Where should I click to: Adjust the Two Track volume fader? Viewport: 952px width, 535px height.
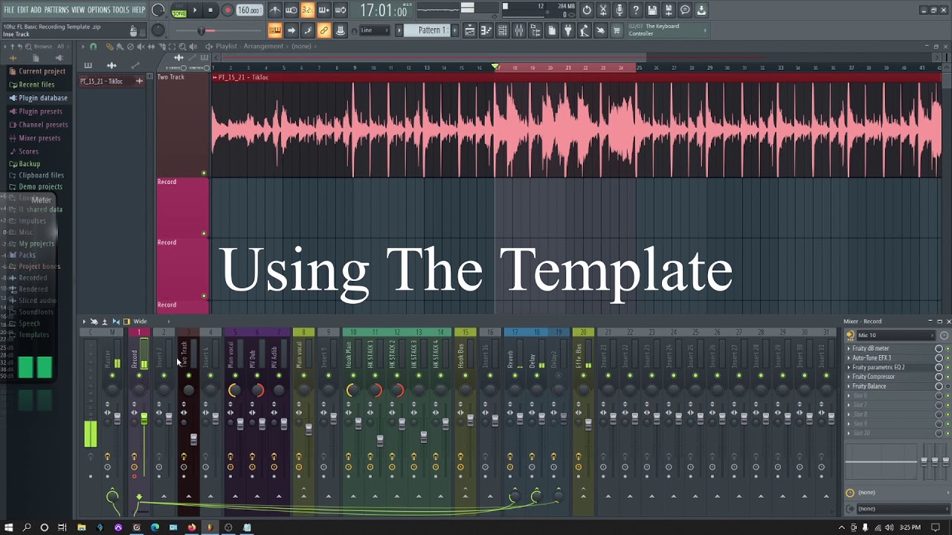[x=193, y=440]
